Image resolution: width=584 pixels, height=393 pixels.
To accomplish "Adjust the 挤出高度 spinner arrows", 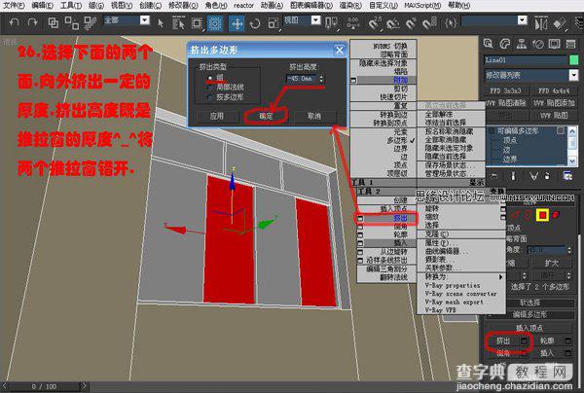I will click(x=321, y=79).
